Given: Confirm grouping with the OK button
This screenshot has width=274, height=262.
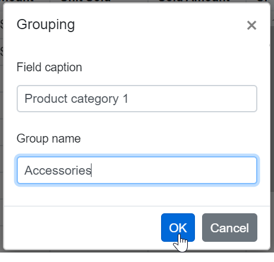Looking at the screenshot, I should tap(178, 228).
